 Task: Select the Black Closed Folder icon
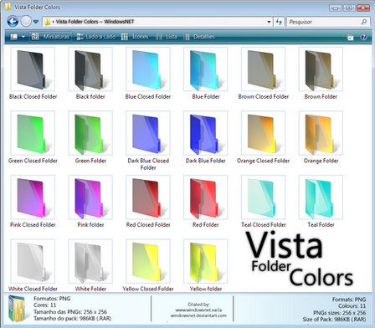(x=33, y=69)
